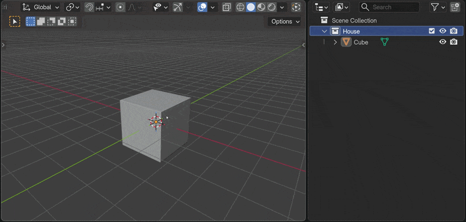Select the Scene Collection row
This screenshot has height=222, width=466.
(x=386, y=20)
